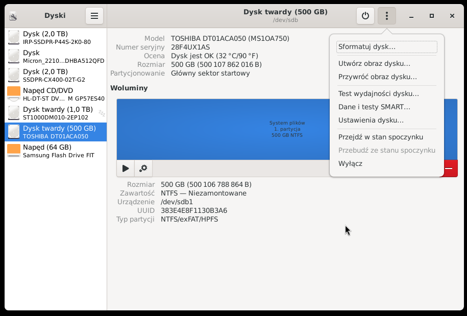Select Napęd (64 GB) Samsung entry
The image size is (467, 316).
pyautogui.click(x=56, y=151)
